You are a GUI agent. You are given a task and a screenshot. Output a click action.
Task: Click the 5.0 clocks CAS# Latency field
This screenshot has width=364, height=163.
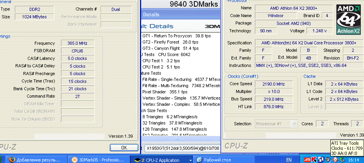click(x=77, y=58)
